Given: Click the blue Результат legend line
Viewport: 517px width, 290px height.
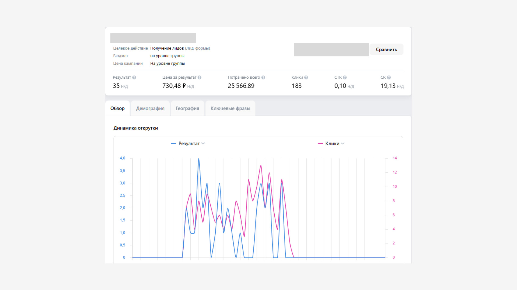Looking at the screenshot, I should (x=173, y=144).
